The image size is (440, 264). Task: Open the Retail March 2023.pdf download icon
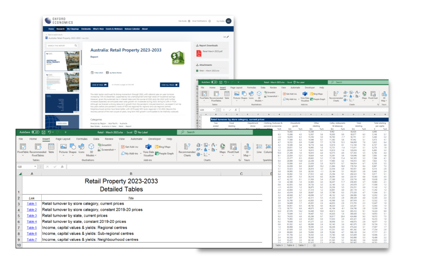[x=199, y=53]
